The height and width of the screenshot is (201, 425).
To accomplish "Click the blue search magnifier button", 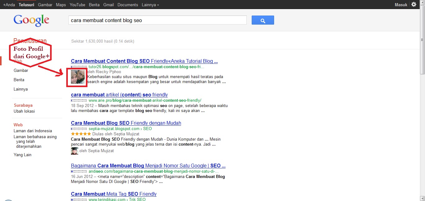I will coord(263,20).
